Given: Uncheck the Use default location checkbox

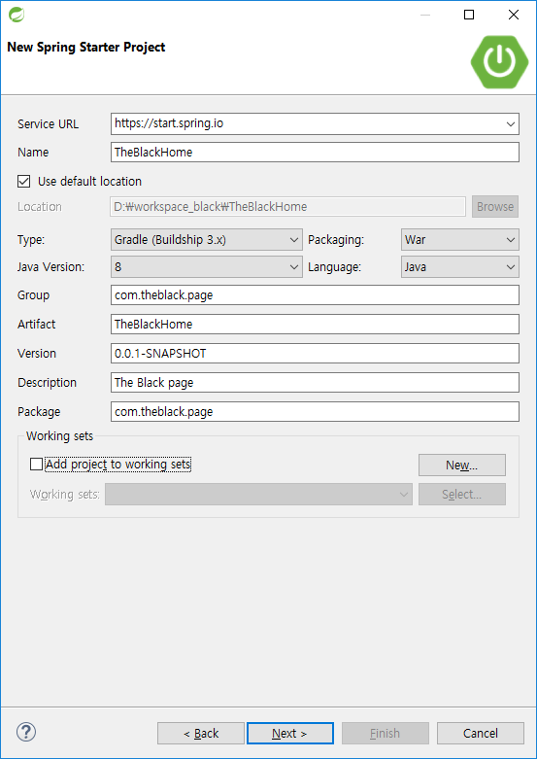Looking at the screenshot, I should pos(23,182).
